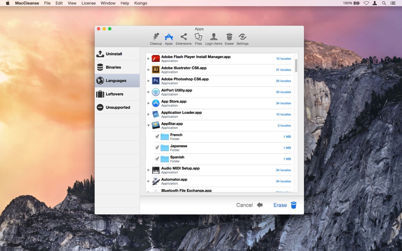Viewport: 402px width, 251px height.
Task: Open the Koingo menu
Action: [141, 3]
